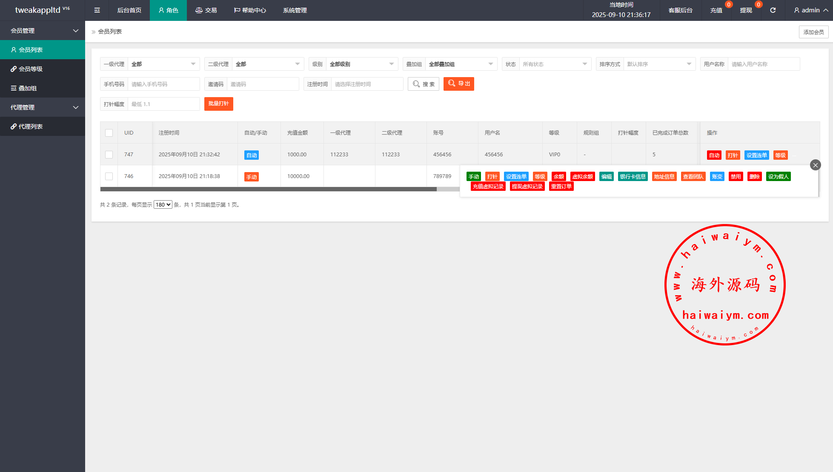
Task: Select the checkbox for UID 746
Action: [109, 176]
